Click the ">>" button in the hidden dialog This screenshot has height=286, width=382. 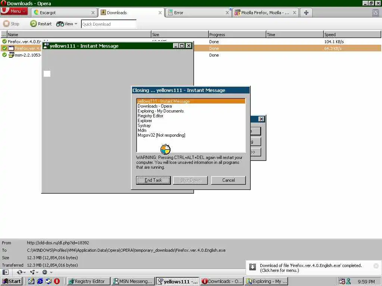[256, 152]
